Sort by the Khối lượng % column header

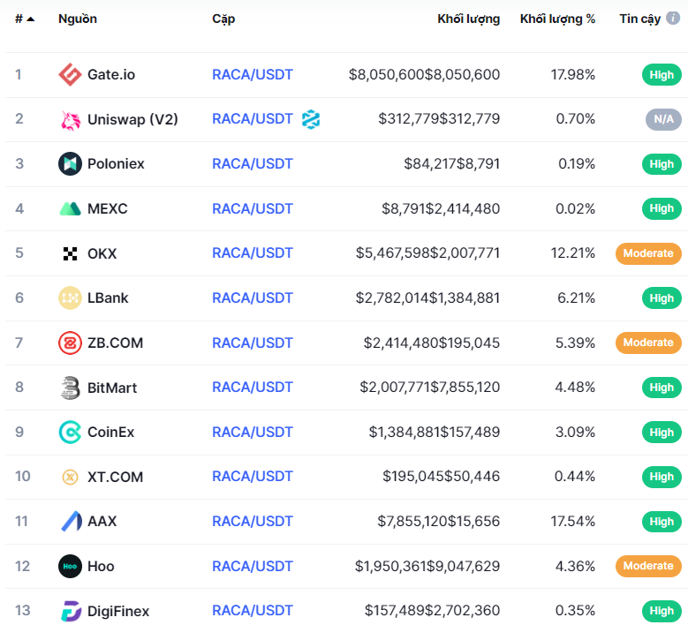[x=557, y=19]
